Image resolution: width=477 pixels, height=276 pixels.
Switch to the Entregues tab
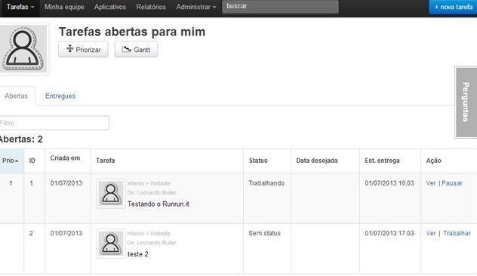60,96
